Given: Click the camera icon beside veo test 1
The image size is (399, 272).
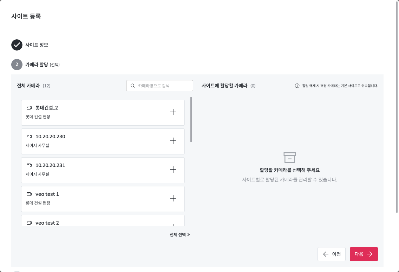Looking at the screenshot, I should pos(29,194).
